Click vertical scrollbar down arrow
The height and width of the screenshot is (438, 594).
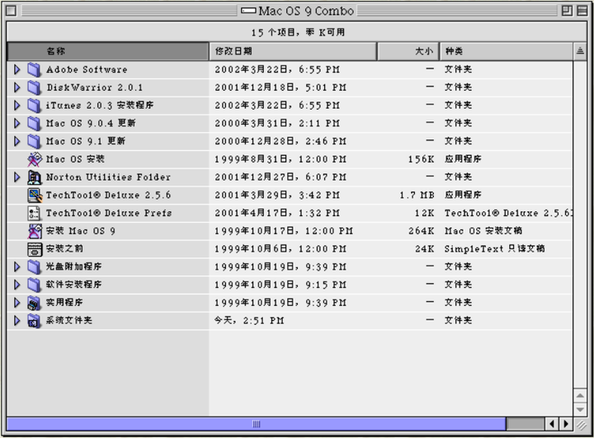pos(580,410)
